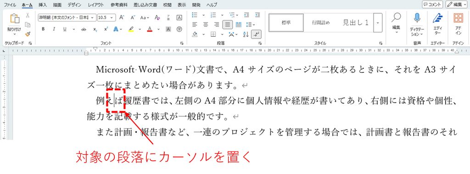Click the Enclose Characters circled 字 icon
470x174 pixels.
click(179, 29)
